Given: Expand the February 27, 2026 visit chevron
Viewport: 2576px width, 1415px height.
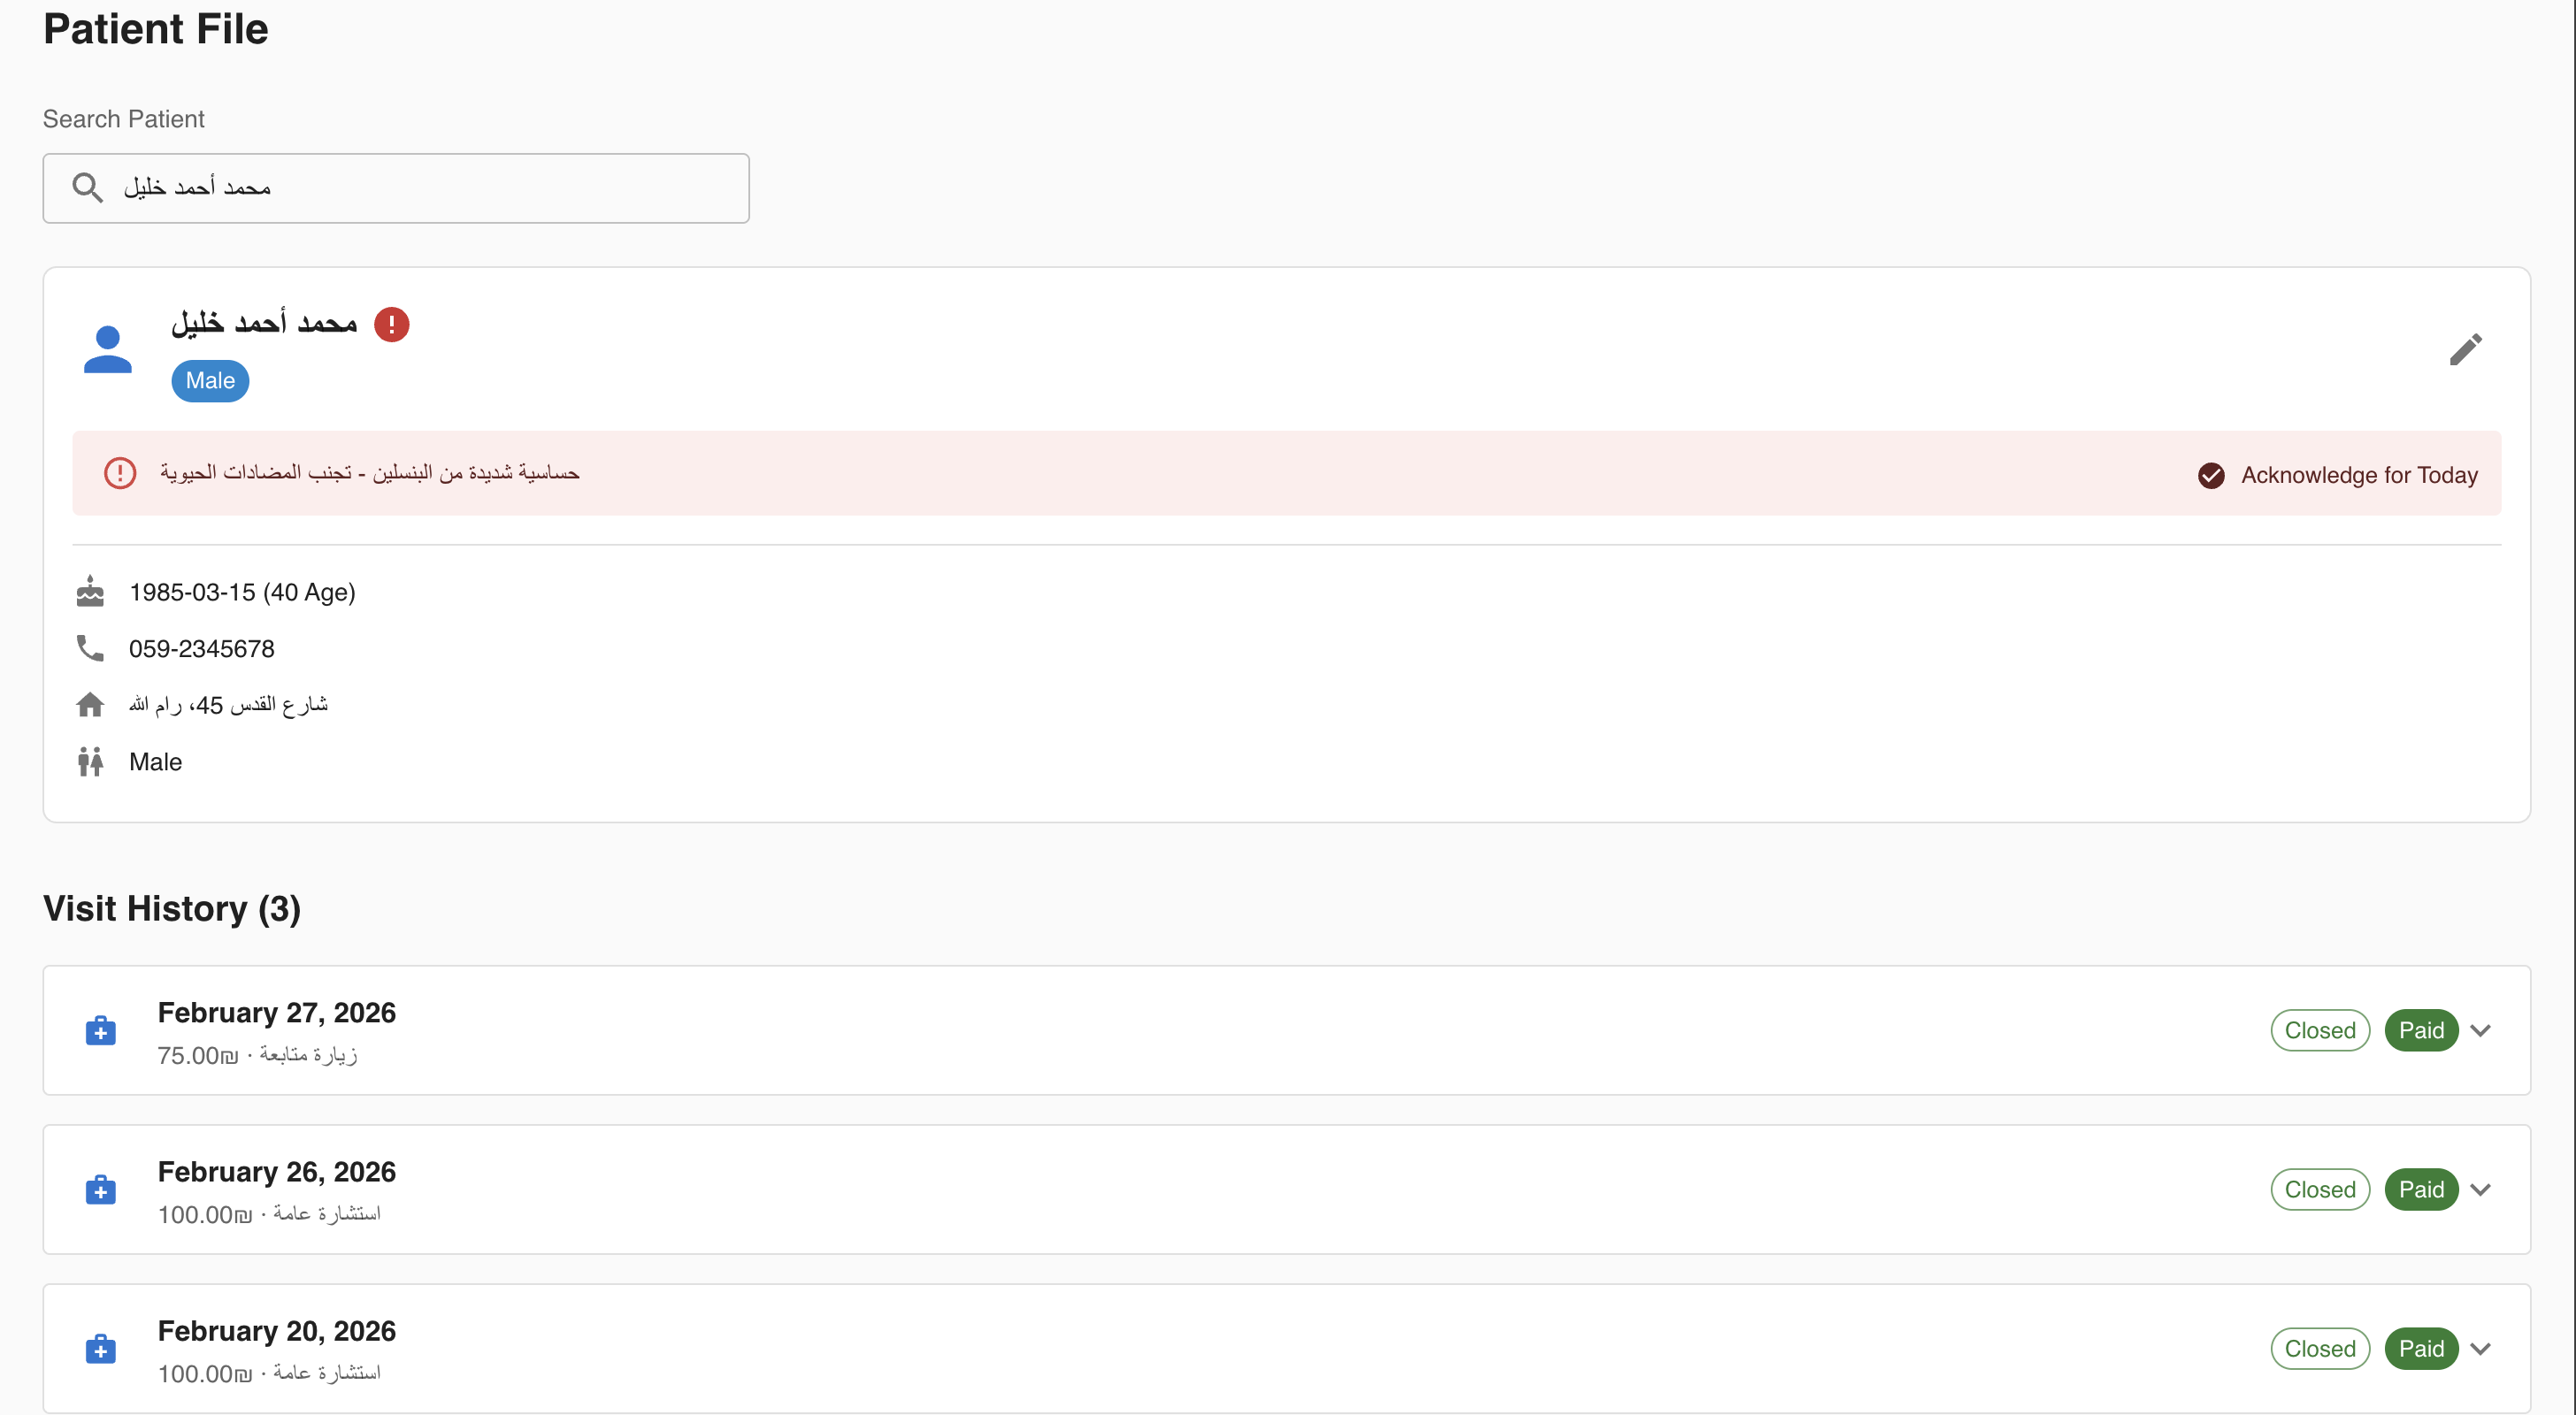Looking at the screenshot, I should (2480, 1030).
